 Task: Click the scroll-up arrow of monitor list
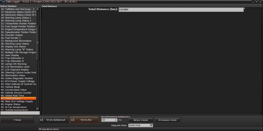click(38, 9)
